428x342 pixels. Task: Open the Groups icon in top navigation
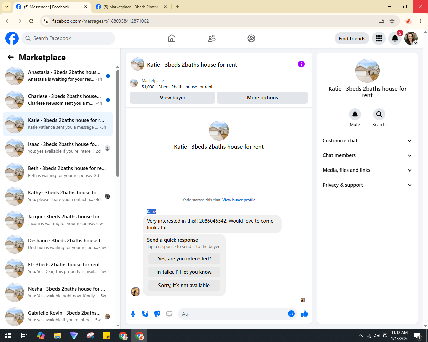tap(251, 38)
